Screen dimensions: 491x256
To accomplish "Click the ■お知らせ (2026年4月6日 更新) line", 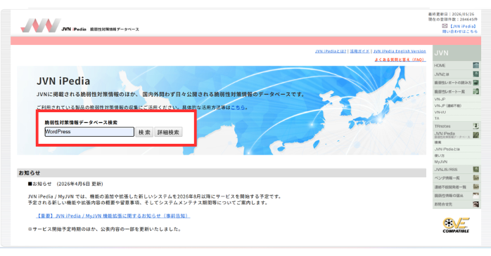I will click(x=65, y=184).
